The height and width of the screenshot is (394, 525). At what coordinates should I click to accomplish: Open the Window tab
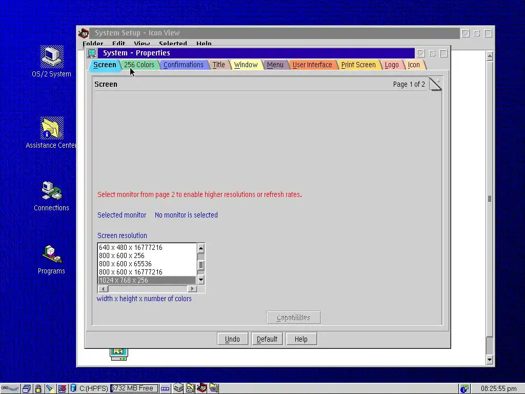coord(246,65)
